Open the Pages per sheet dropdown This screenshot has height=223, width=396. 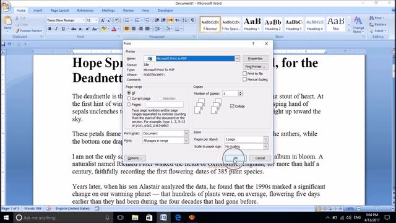(x=265, y=139)
